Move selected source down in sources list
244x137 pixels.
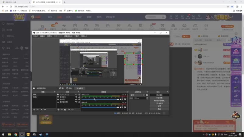72,110
